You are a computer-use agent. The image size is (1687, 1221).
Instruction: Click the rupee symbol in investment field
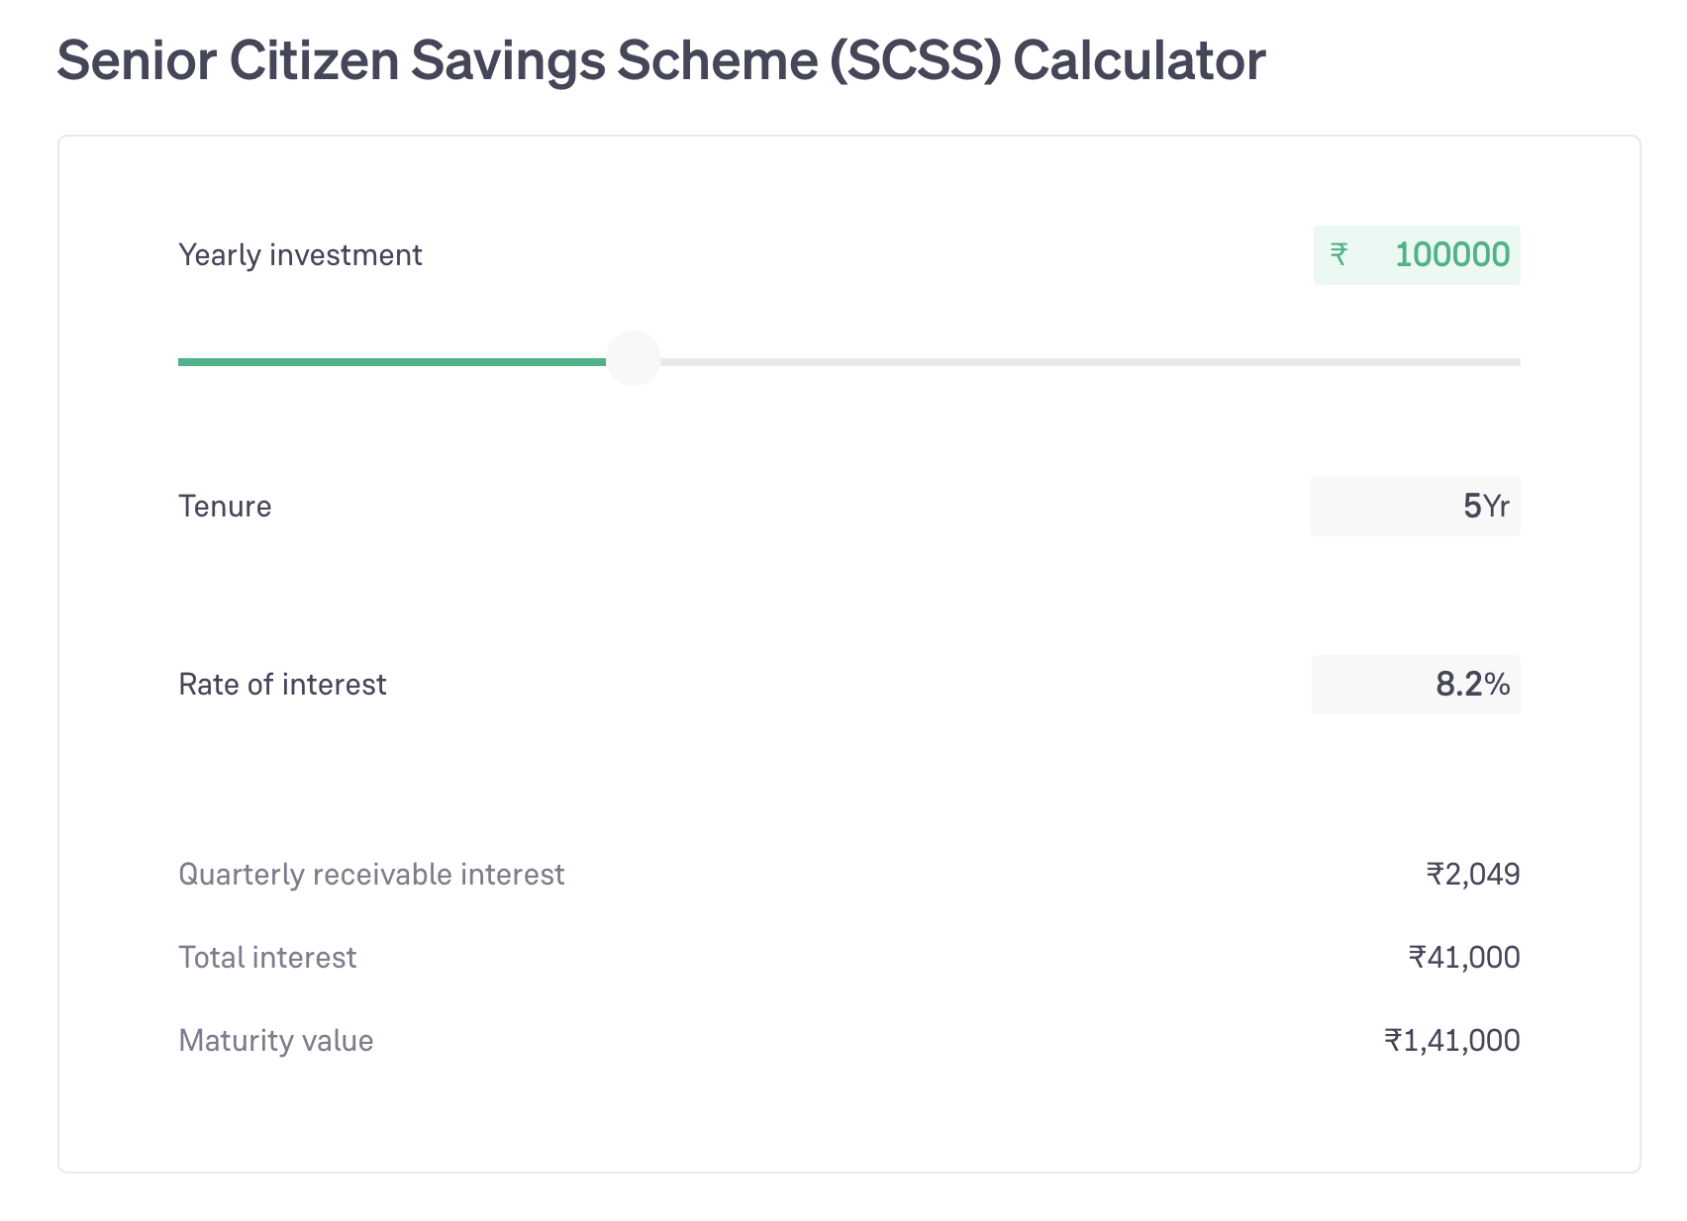point(1339,255)
